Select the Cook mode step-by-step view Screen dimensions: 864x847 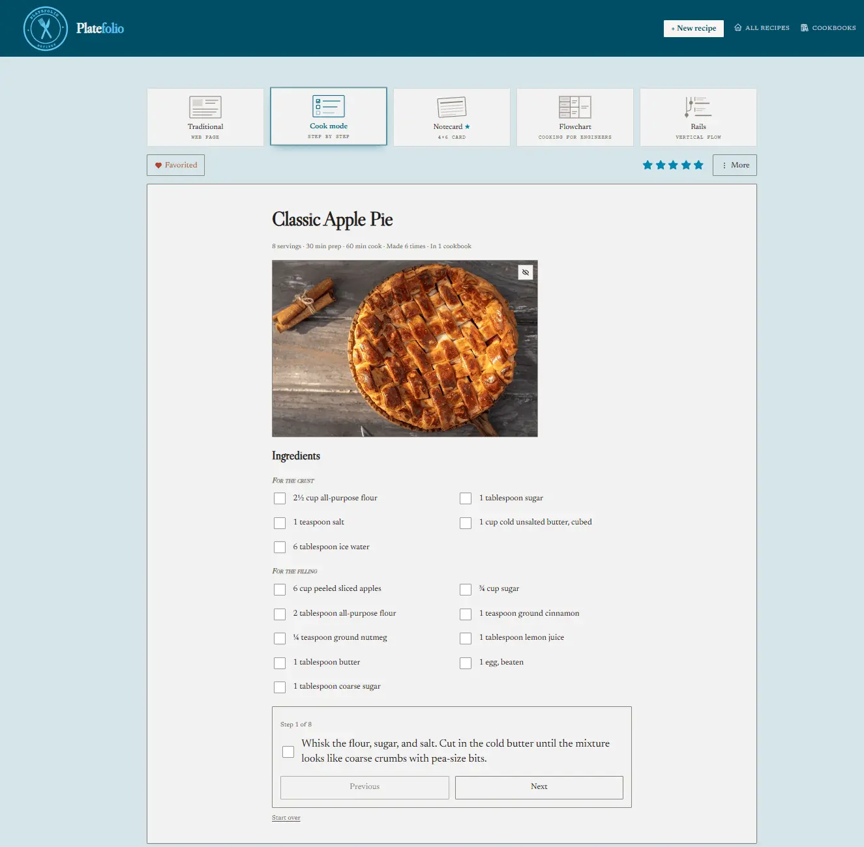click(329, 117)
